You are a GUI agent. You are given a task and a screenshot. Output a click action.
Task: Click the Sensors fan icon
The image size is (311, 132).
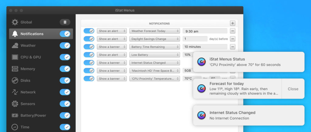(15, 104)
